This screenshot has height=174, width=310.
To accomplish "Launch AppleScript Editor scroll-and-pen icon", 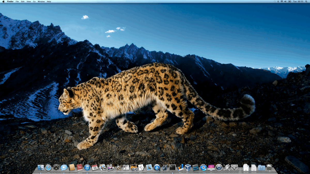I will [141, 168].
